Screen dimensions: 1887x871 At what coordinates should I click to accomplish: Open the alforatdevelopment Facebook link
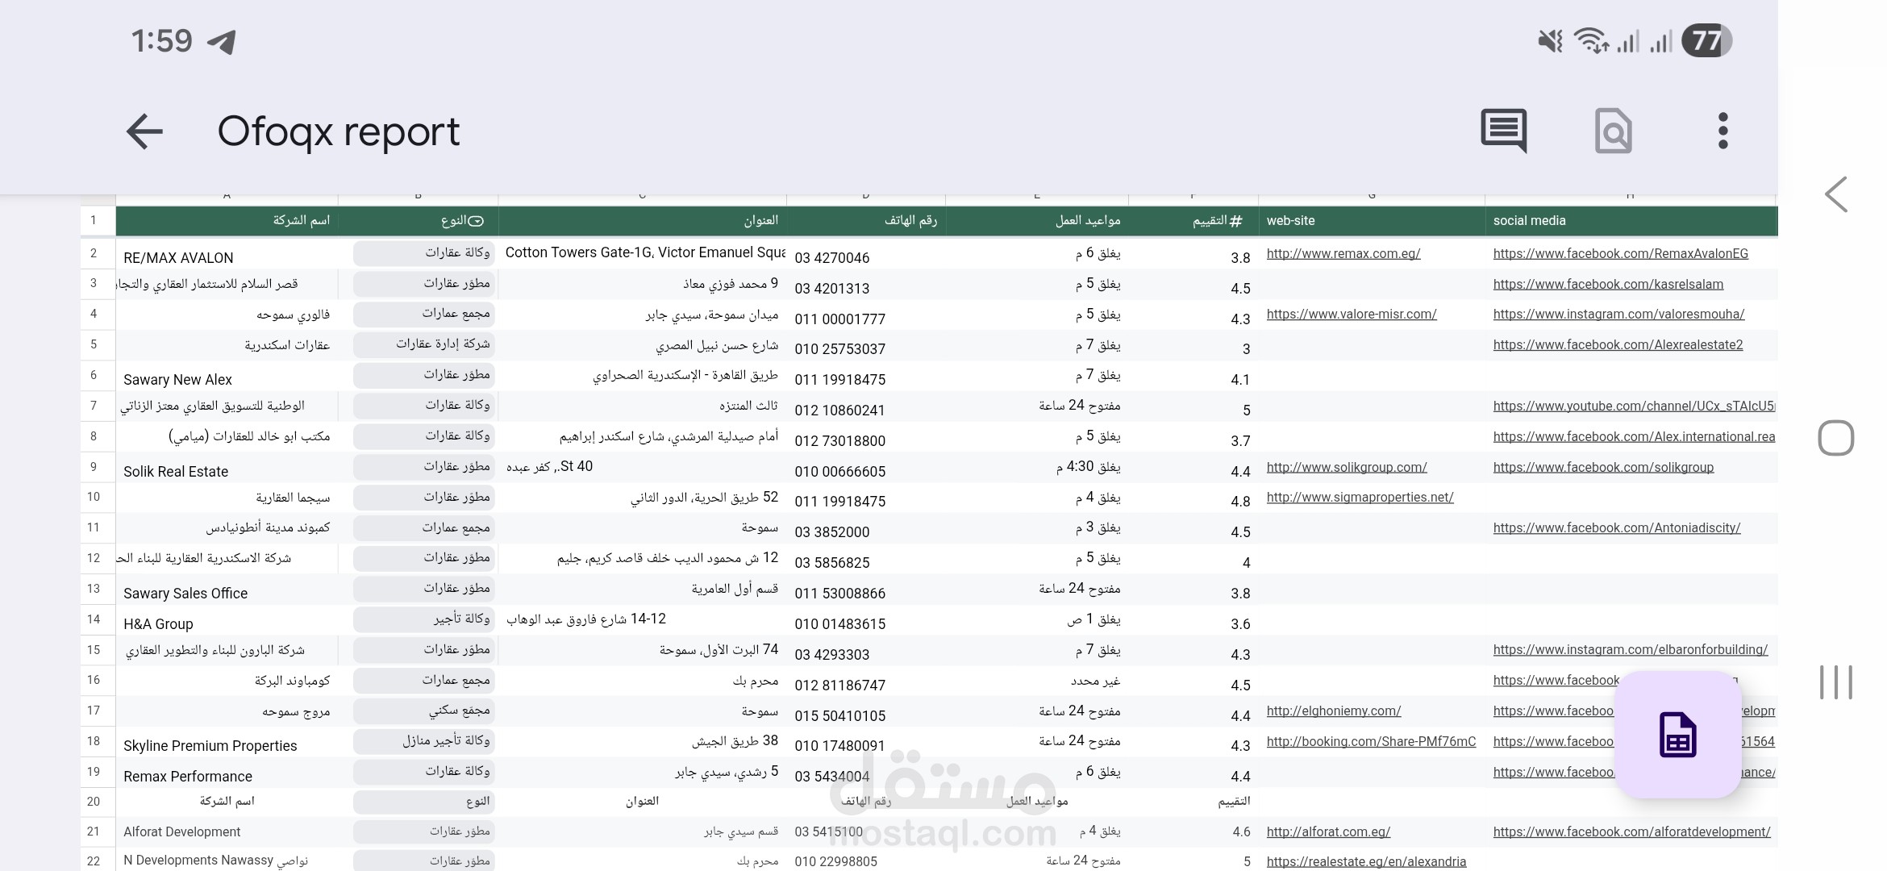tap(1631, 832)
